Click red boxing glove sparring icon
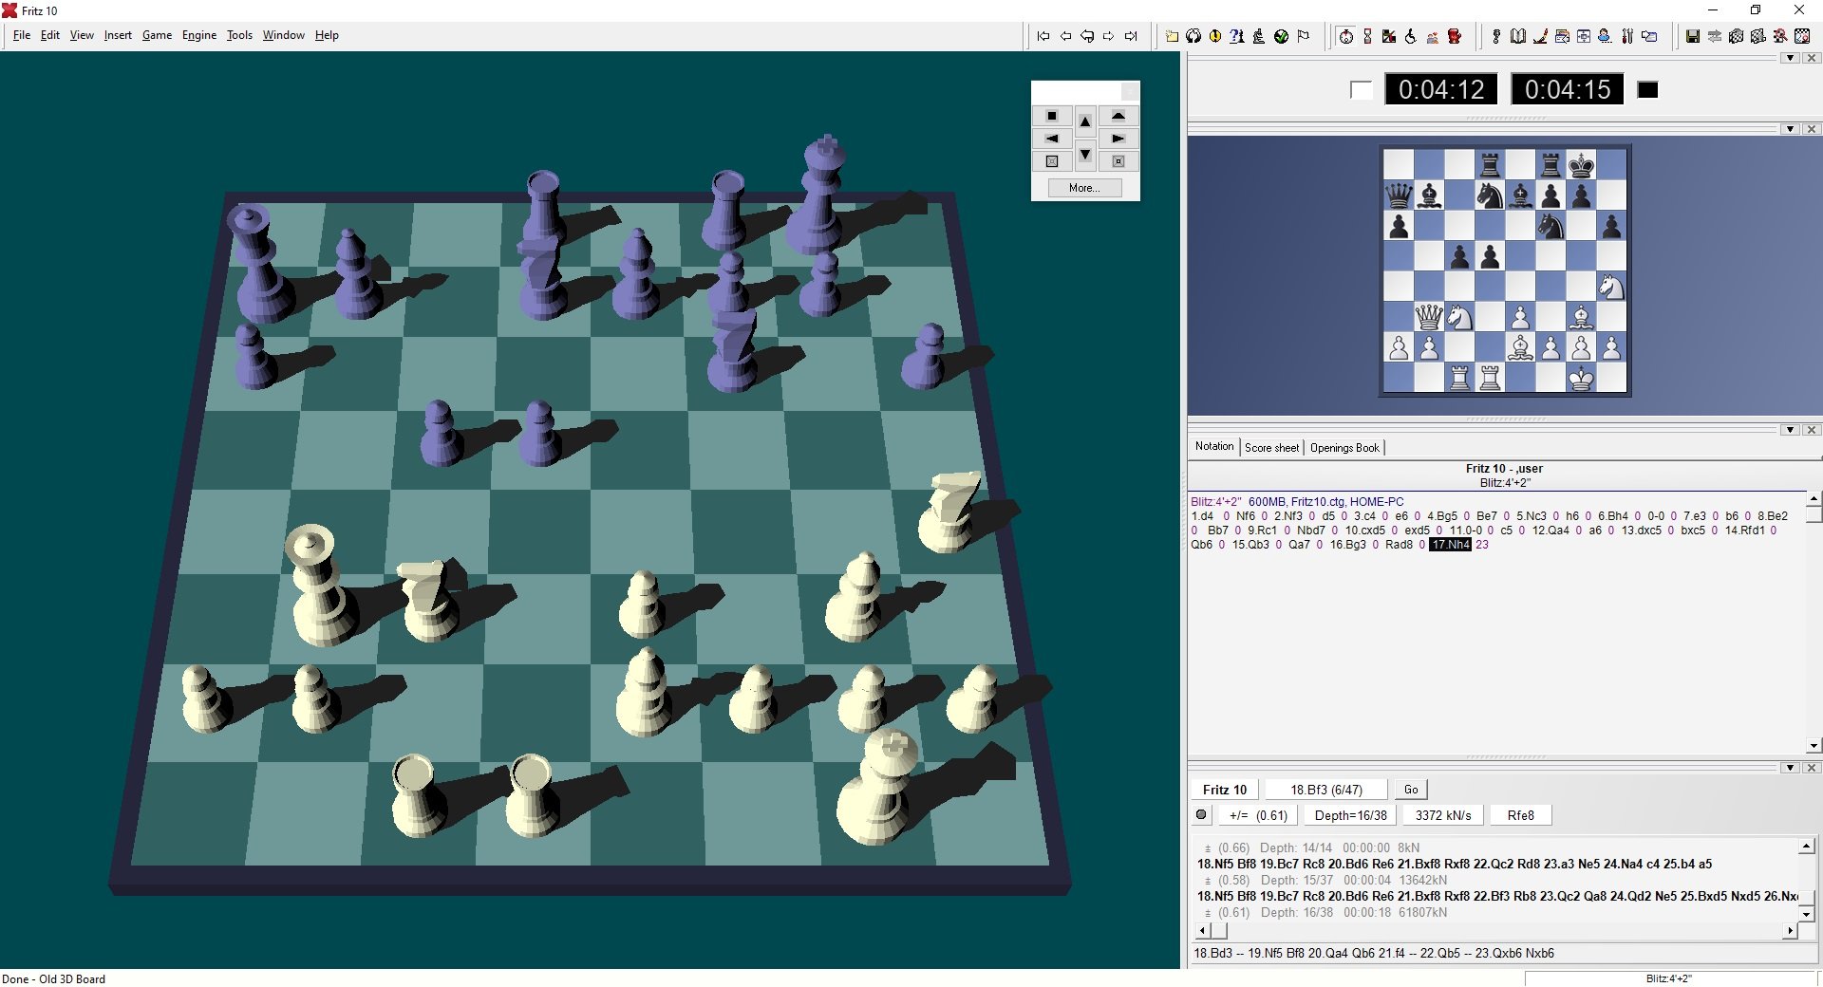This screenshot has height=987, width=1823. tap(1455, 36)
